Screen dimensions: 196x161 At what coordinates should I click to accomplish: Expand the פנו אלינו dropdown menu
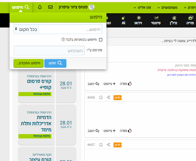coord(142,7)
